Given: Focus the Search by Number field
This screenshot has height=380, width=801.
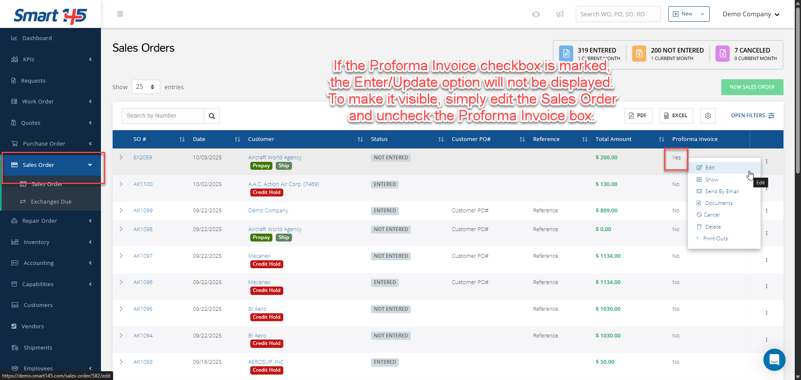Looking at the screenshot, I should point(163,116).
